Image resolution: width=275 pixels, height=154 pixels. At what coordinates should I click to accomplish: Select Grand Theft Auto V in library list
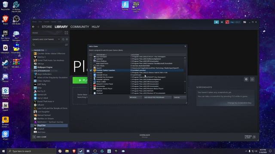click(x=46, y=101)
